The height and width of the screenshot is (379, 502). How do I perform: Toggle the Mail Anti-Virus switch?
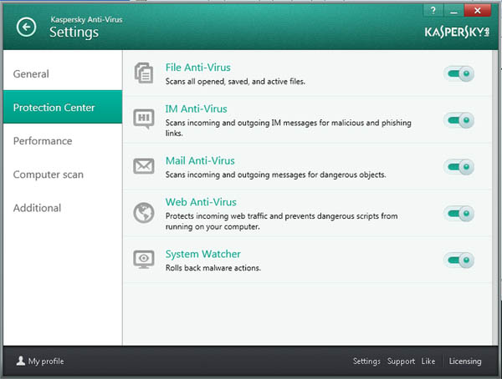[458, 167]
